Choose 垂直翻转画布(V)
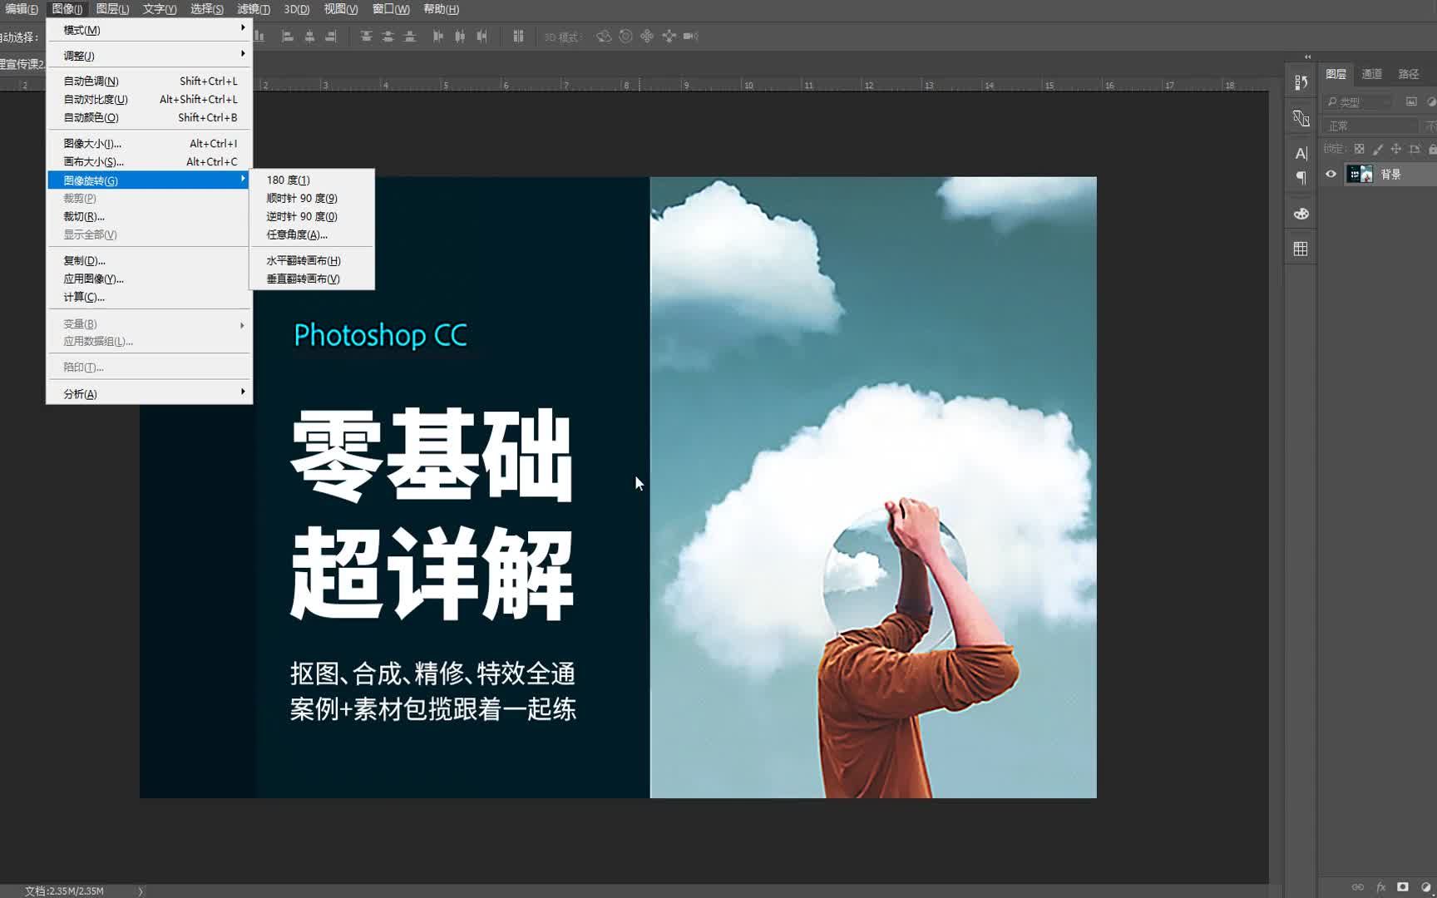 (x=312, y=279)
